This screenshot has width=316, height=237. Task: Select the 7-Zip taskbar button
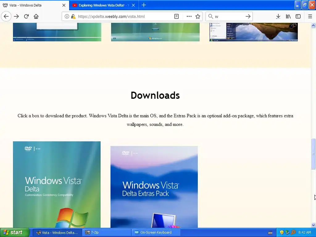107,233
